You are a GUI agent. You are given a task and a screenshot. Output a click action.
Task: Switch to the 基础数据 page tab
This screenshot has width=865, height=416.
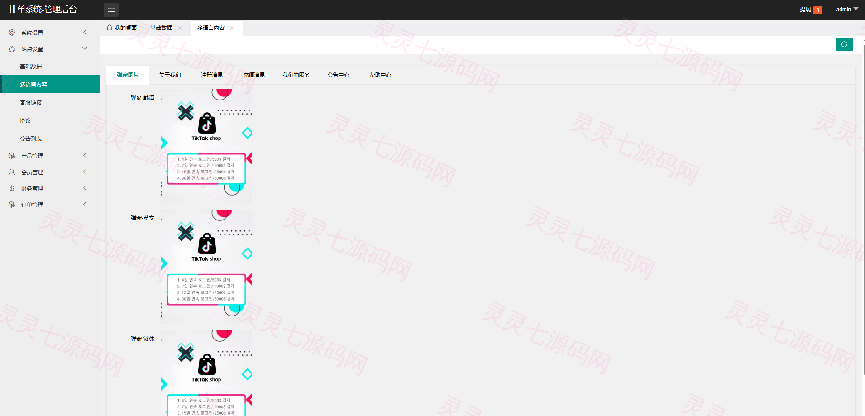[x=161, y=28]
